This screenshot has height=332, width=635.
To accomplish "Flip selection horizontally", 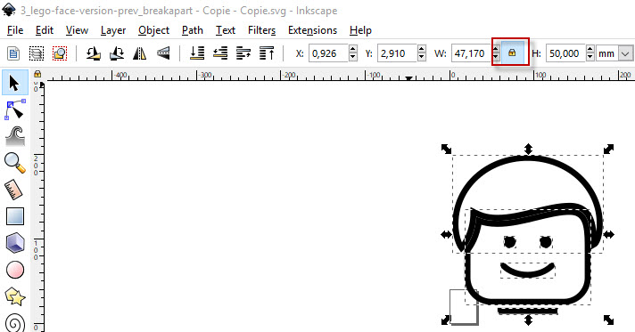I will pyautogui.click(x=140, y=53).
